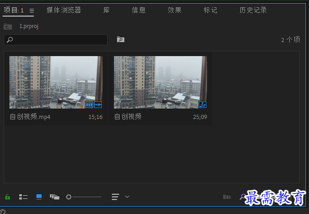Viewport: 309px width, 214px height.
Task: Select the 项目: 1 tab
Action: (14, 10)
